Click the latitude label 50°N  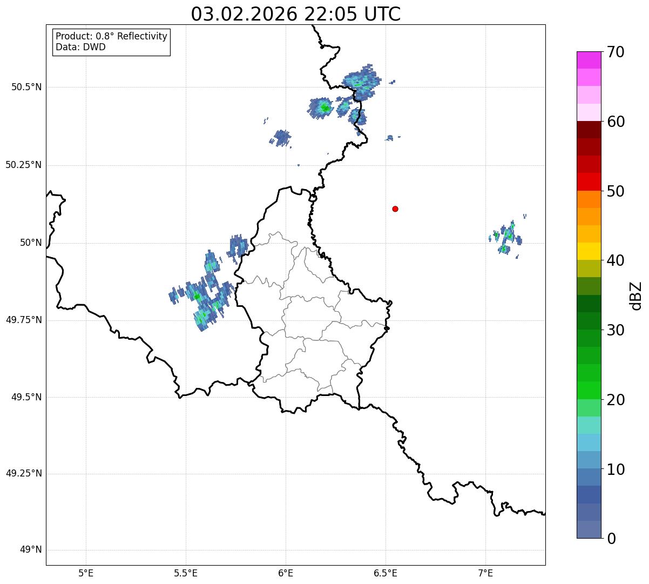(x=31, y=243)
